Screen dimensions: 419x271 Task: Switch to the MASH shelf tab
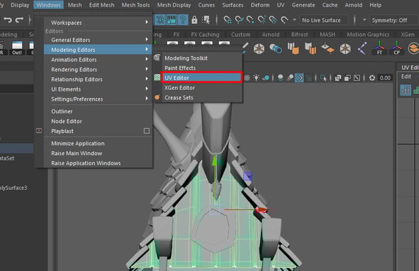coord(329,35)
